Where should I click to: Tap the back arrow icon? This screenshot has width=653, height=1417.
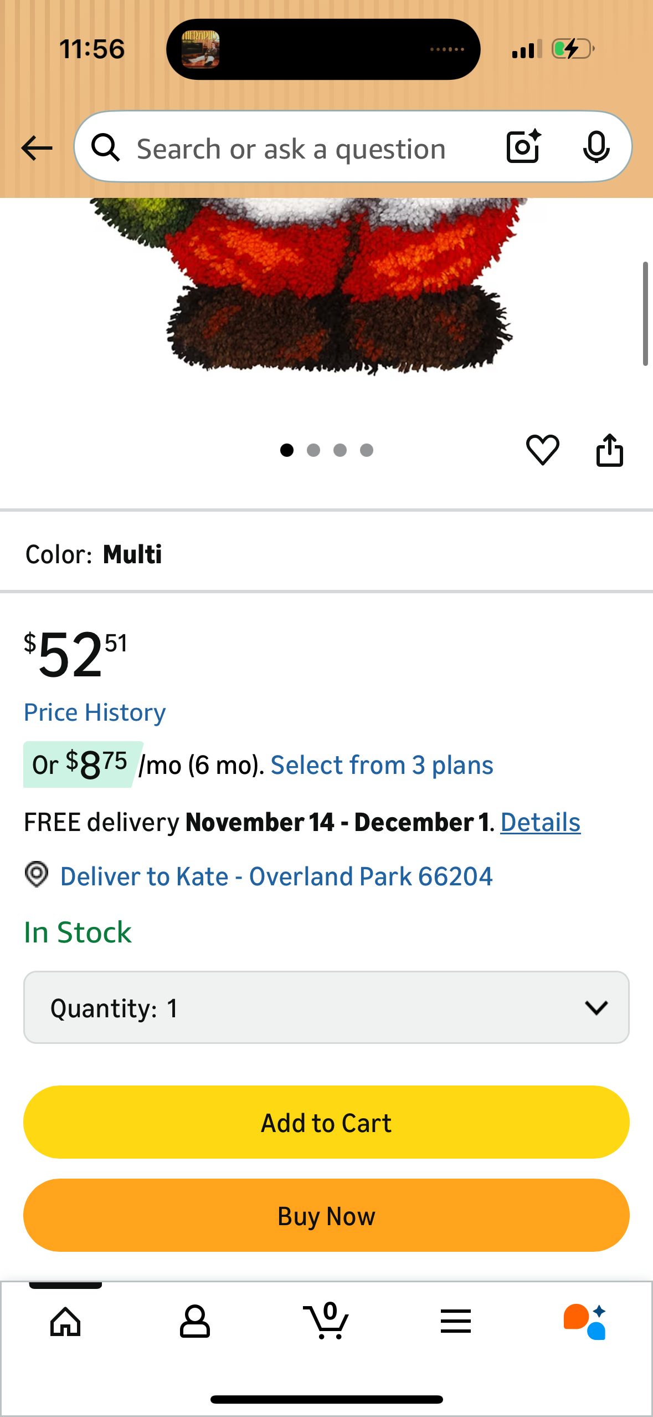point(37,148)
